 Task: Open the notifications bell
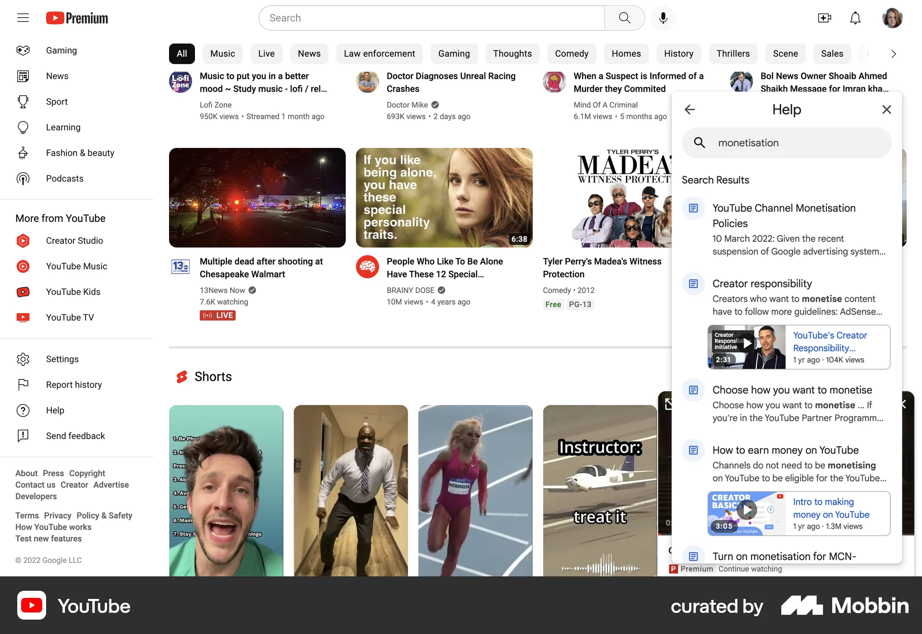click(855, 18)
